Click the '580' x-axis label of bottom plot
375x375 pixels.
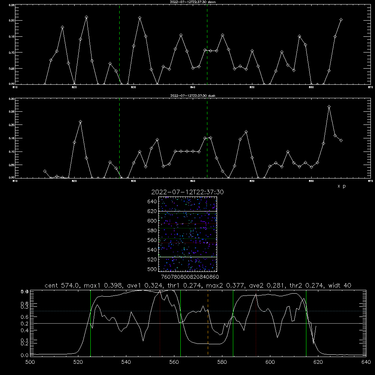click(x=222, y=362)
